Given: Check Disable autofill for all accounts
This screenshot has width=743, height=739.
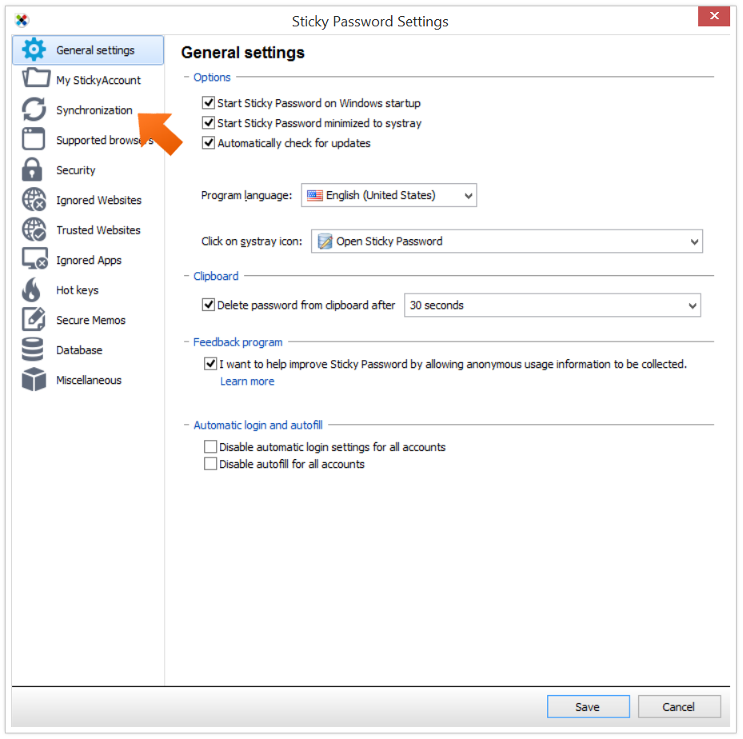Looking at the screenshot, I should pyautogui.click(x=210, y=463).
